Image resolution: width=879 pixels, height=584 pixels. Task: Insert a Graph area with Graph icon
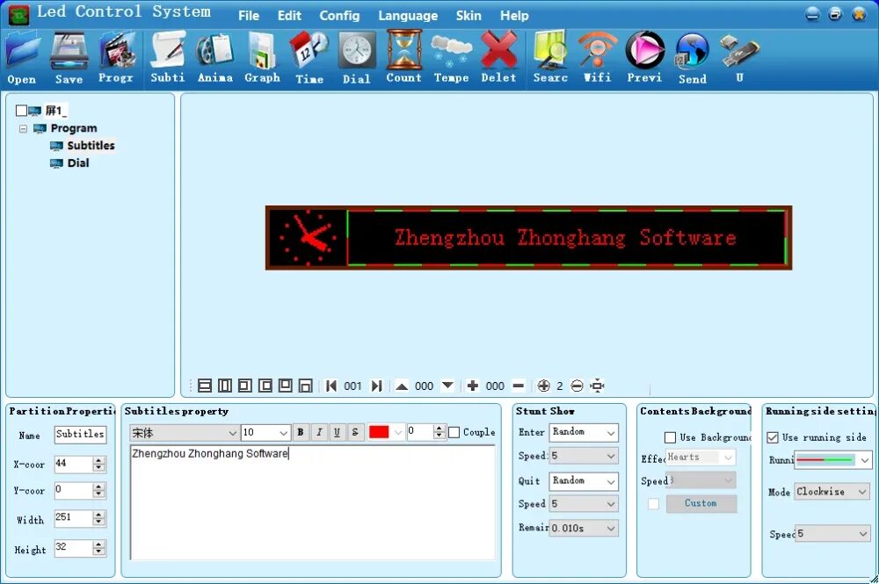pos(262,58)
